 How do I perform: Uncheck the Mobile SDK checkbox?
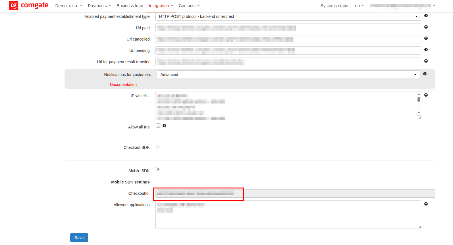tap(158, 169)
